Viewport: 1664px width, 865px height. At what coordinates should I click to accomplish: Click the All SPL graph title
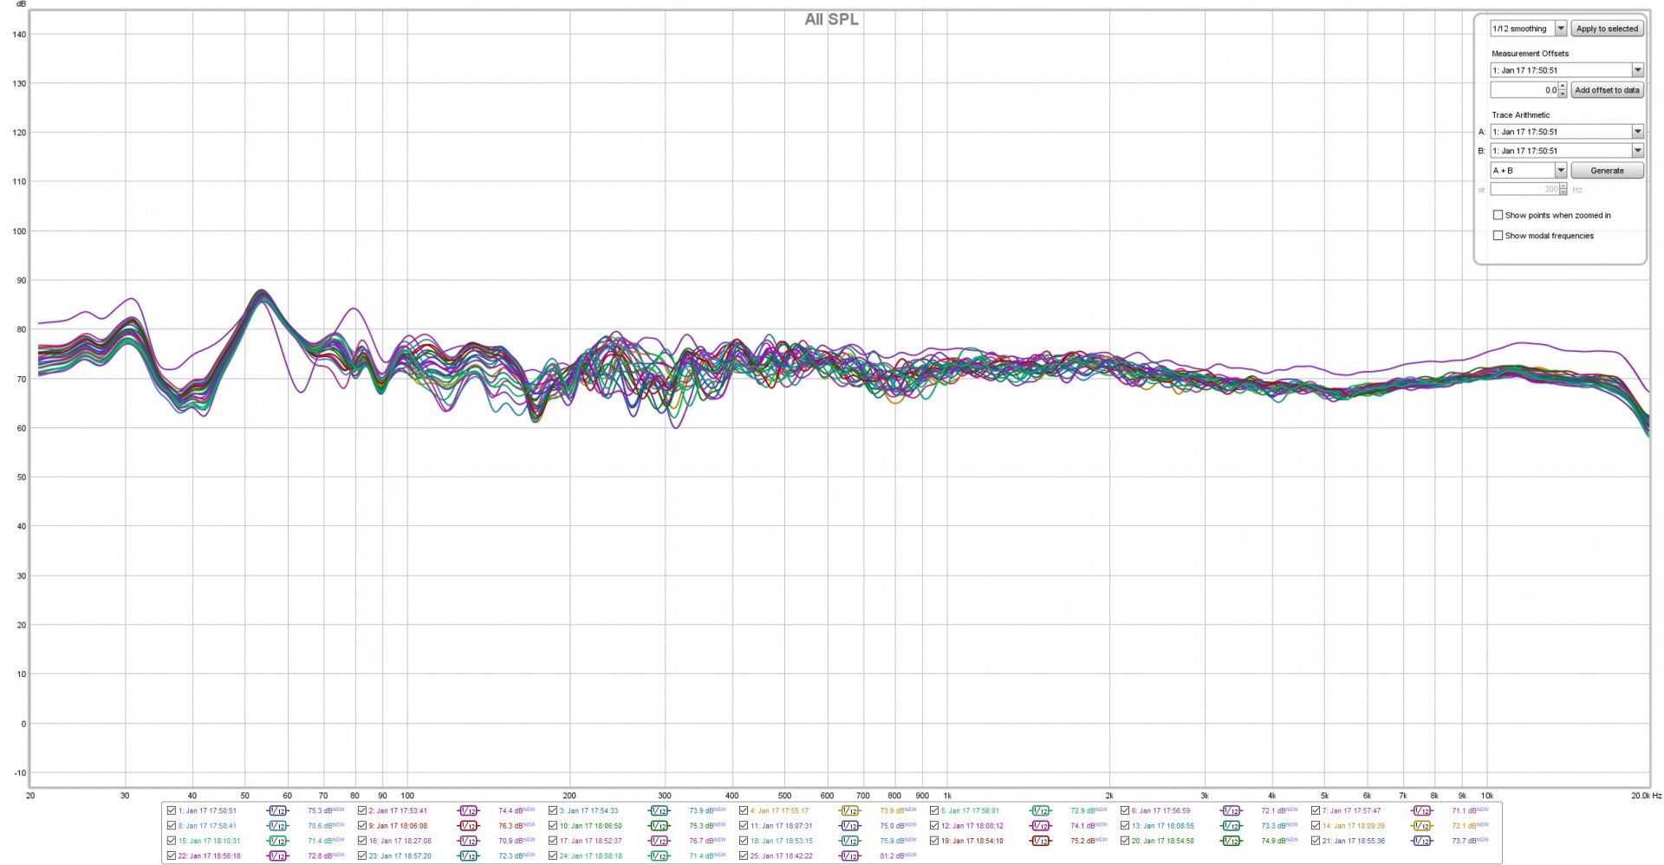(x=832, y=20)
